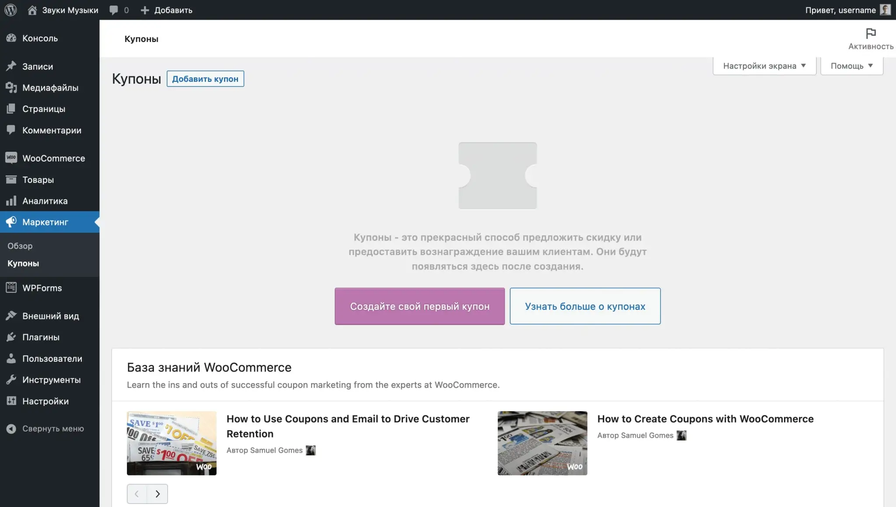The width and height of the screenshot is (896, 507).
Task: Click the WooCommerce icon in sidebar
Action: pyautogui.click(x=11, y=157)
